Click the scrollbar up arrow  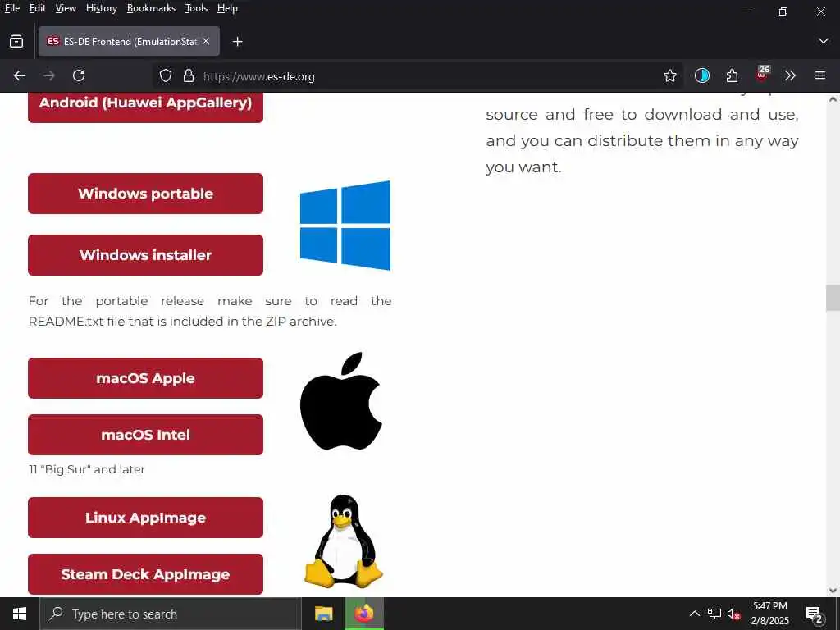pyautogui.click(x=833, y=99)
